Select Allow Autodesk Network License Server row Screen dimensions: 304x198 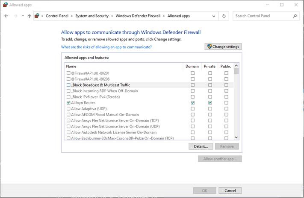click(149, 132)
